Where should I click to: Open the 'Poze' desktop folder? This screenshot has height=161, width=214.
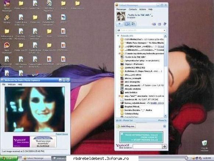point(49,33)
